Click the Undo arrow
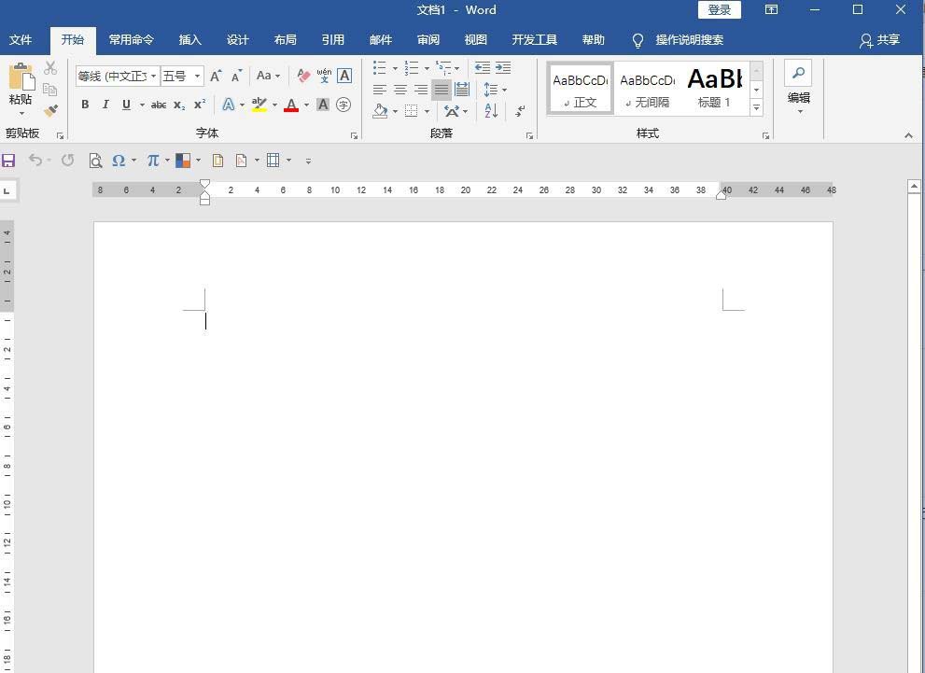The width and height of the screenshot is (925, 673). [x=35, y=160]
